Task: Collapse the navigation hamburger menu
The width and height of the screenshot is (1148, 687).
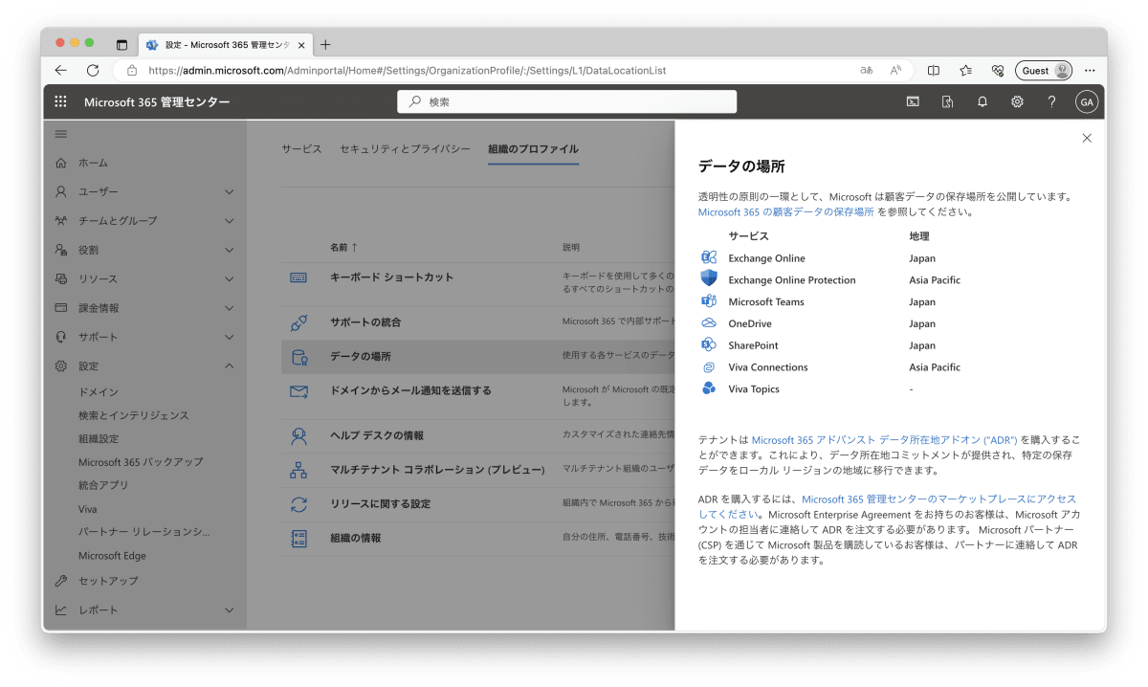Action: point(61,134)
